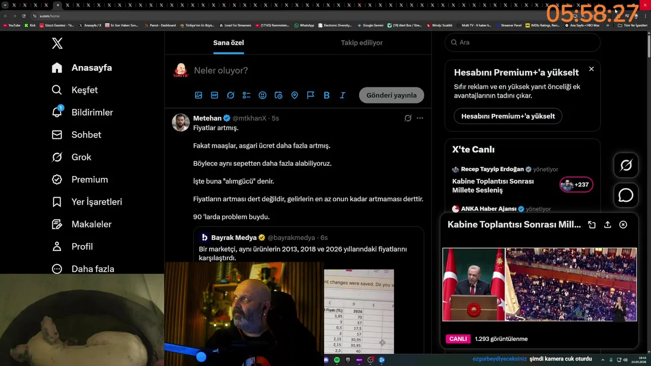
Task: Click the volume icon in system tray
Action: tap(625, 360)
